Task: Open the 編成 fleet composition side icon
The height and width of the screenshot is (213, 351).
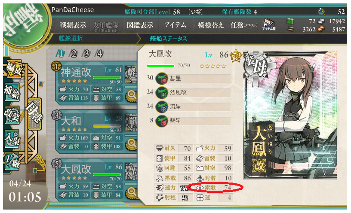Action: (14, 69)
